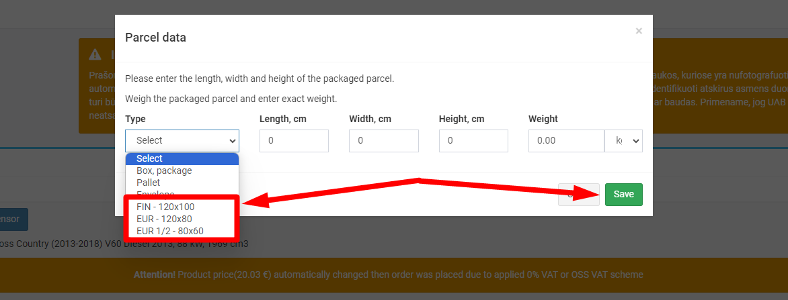Click the "Parcel data" dialog title
This screenshot has height=300, width=788.
point(155,38)
